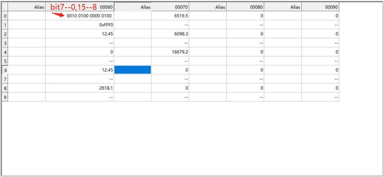Click the 00060 column header
384x177 pixels.
(x=80, y=7)
